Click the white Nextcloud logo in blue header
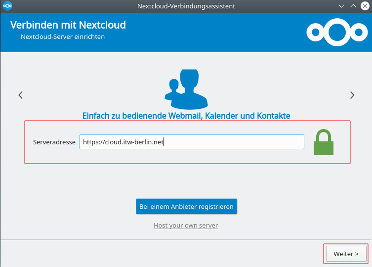The image size is (372, 267). pyautogui.click(x=337, y=32)
